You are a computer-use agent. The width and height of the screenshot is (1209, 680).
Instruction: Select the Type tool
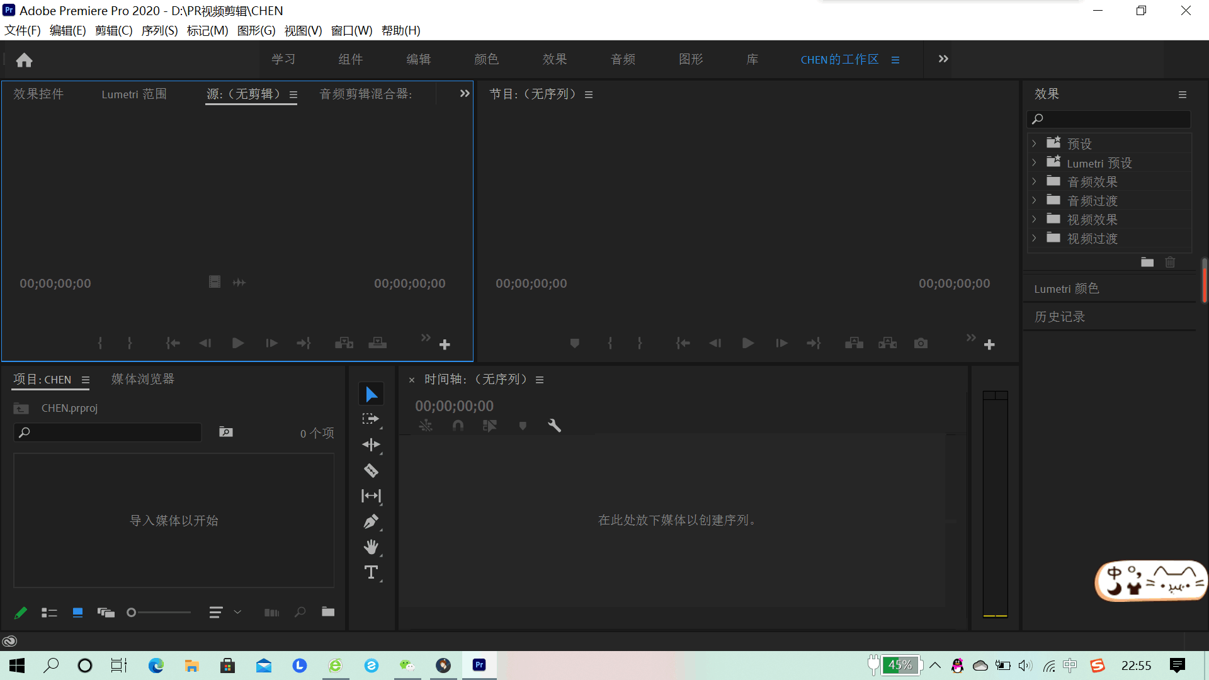click(x=371, y=572)
